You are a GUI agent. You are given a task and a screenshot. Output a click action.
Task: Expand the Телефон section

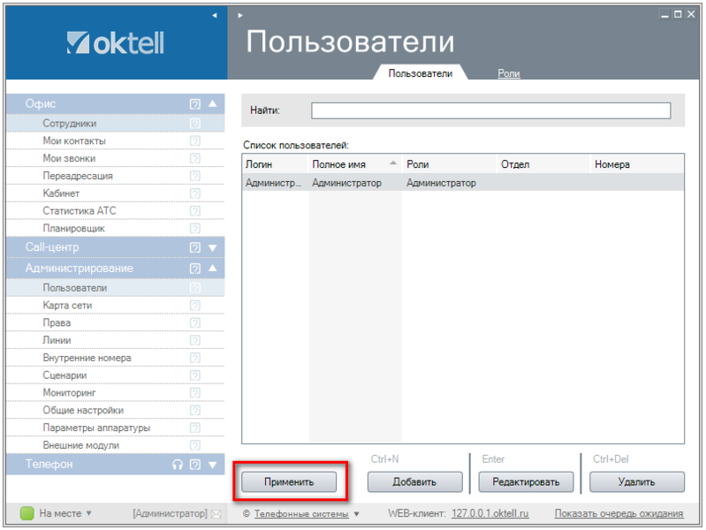pos(212,465)
